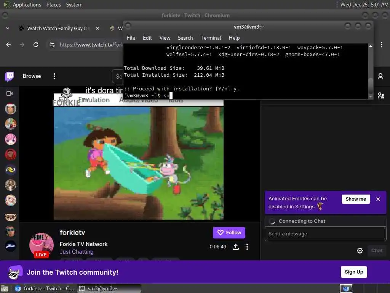Click the Chat send button
This screenshot has width=390, height=293.
pyautogui.click(x=377, y=251)
